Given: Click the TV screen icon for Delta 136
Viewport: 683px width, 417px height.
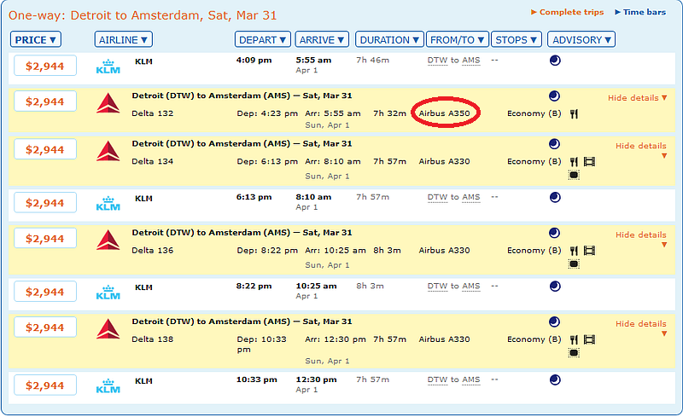Looking at the screenshot, I should 574,264.
